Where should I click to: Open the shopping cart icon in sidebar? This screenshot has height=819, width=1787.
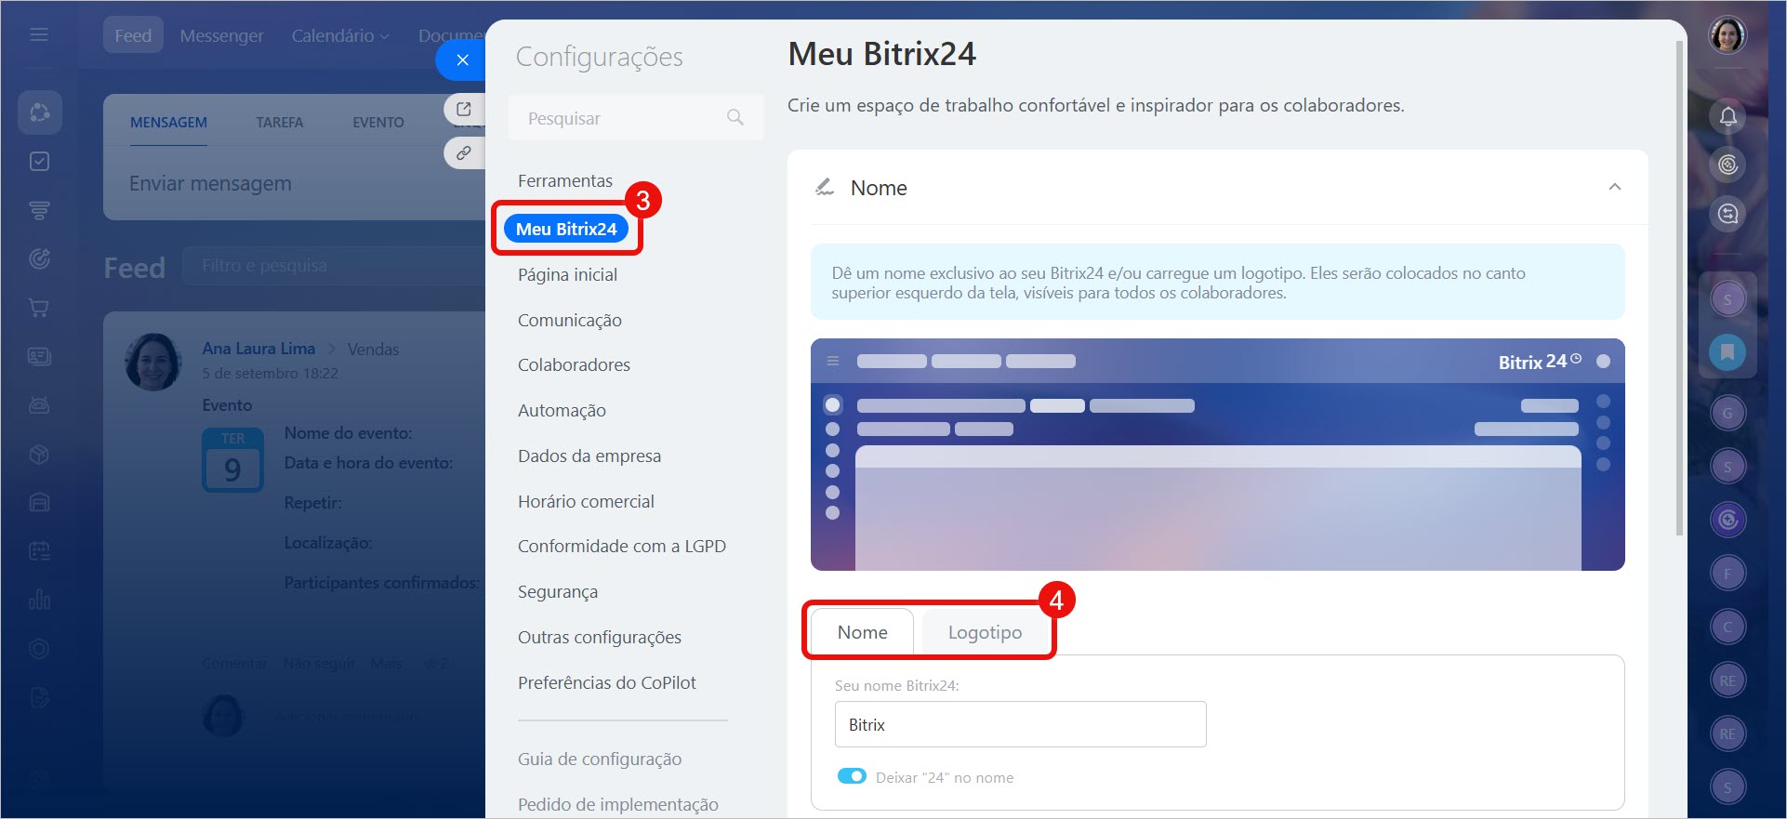(x=39, y=307)
